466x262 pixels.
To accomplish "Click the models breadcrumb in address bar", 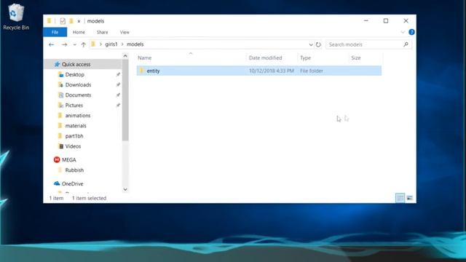I will 135,44.
